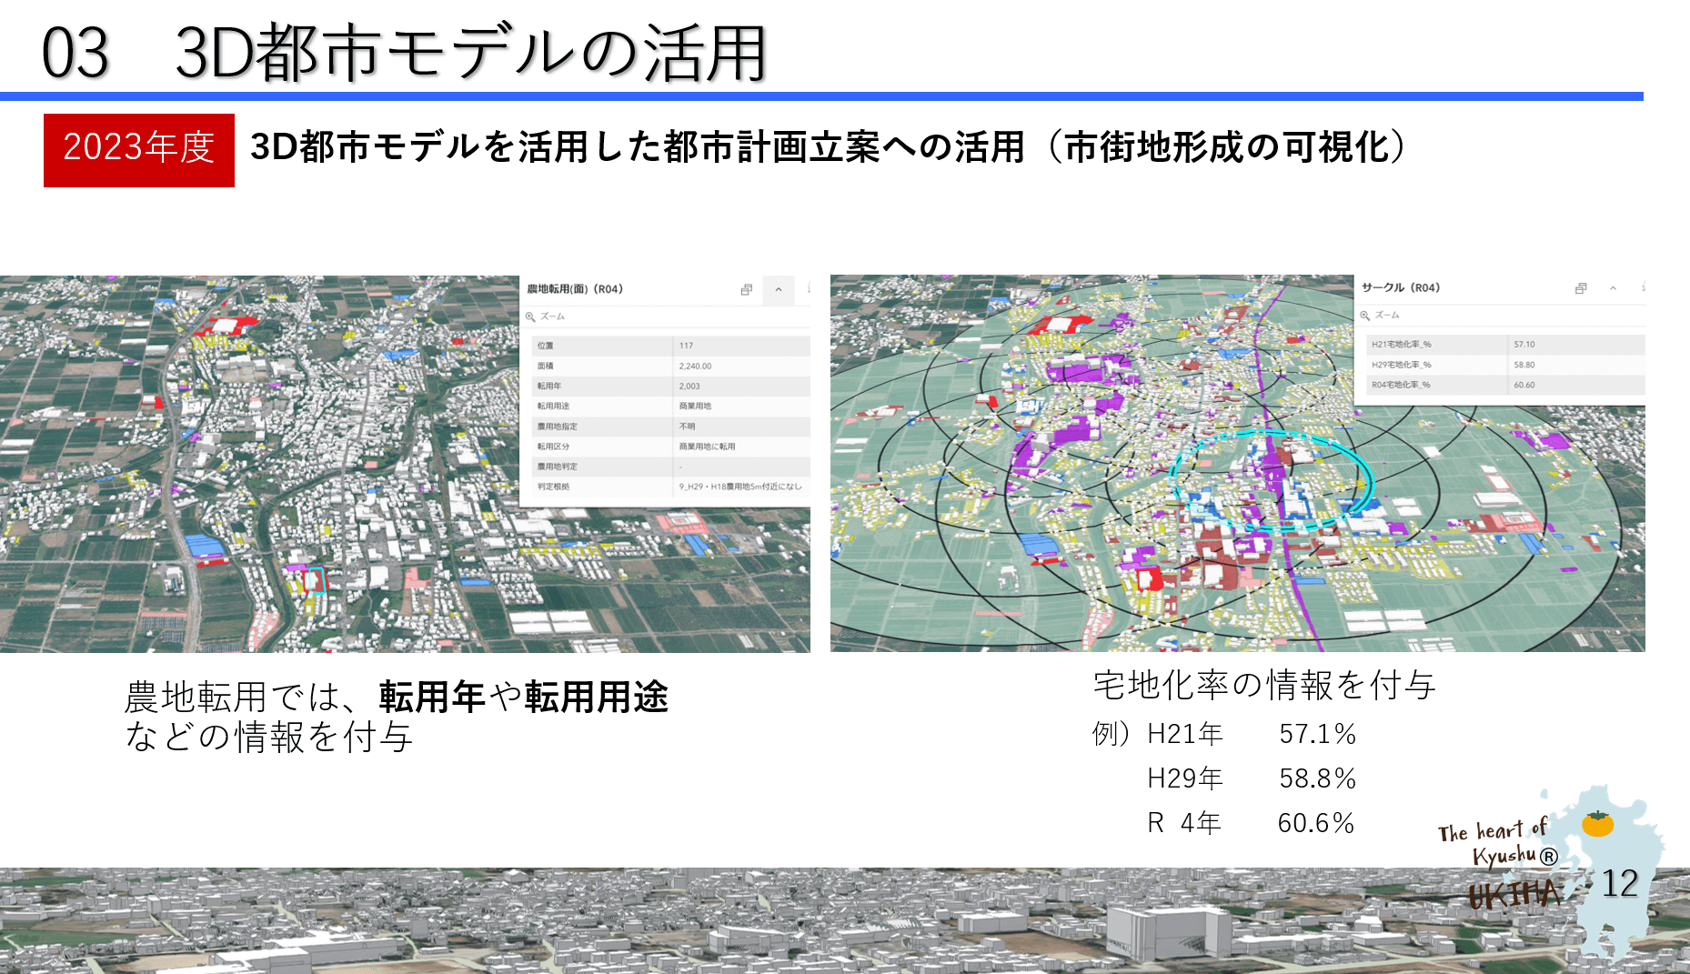This screenshot has width=1690, height=974.
Task: Click ズーム in the サークル popup
Action: [1387, 315]
